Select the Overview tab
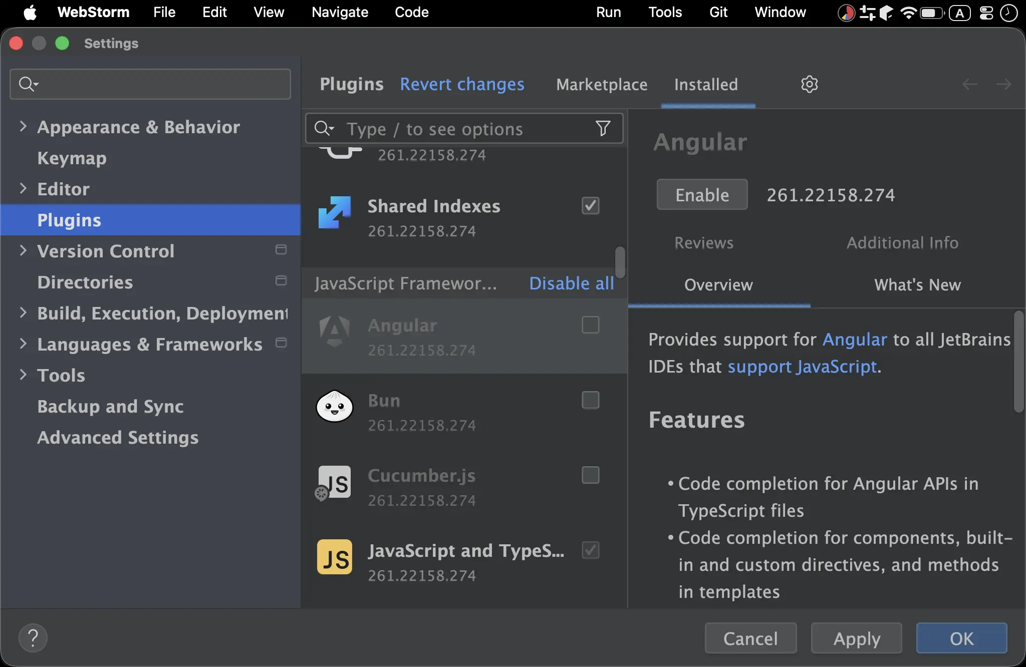Viewport: 1026px width, 667px height. point(718,285)
